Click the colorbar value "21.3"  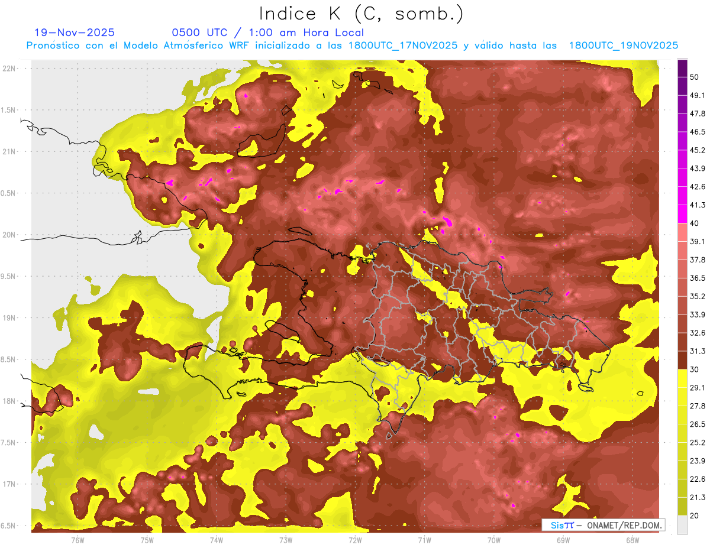click(697, 497)
